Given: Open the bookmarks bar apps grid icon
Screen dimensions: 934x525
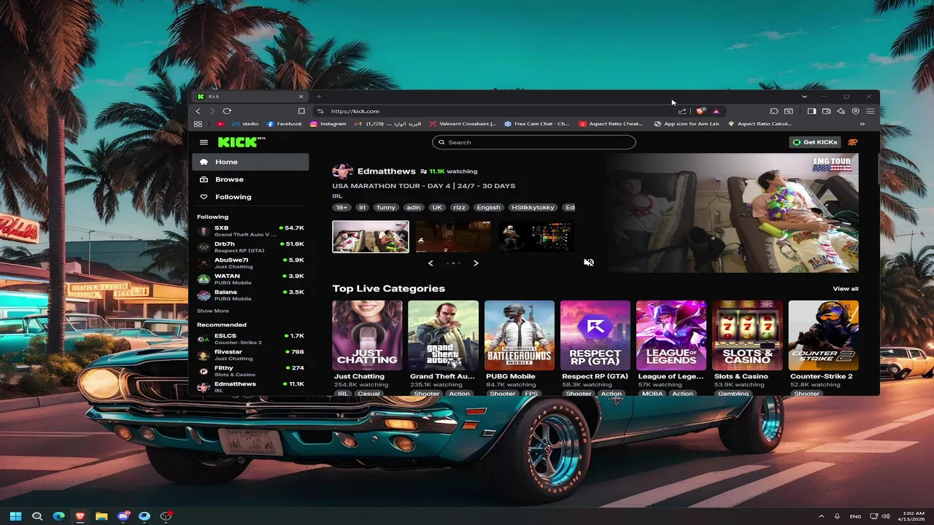Looking at the screenshot, I should pyautogui.click(x=198, y=124).
